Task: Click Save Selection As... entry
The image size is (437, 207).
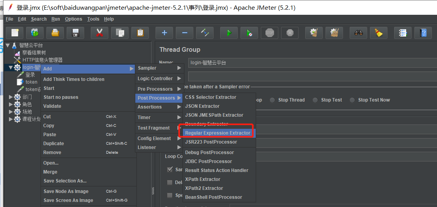Action: point(88,181)
